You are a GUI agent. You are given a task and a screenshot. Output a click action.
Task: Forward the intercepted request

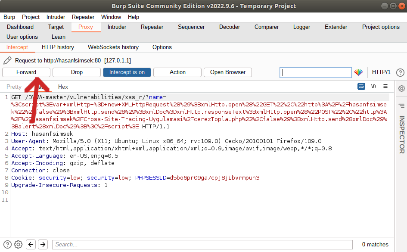(x=26, y=72)
